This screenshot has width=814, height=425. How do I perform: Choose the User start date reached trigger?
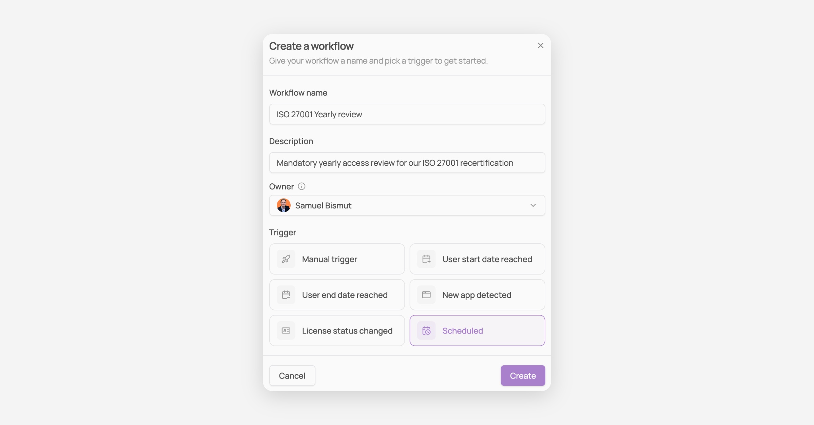point(477,259)
